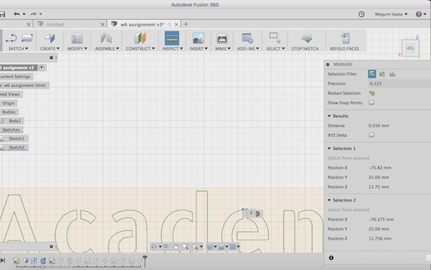Screen dimensions: 431x270
Task: Select Body1 in the browser tree
Action: click(x=15, y=121)
